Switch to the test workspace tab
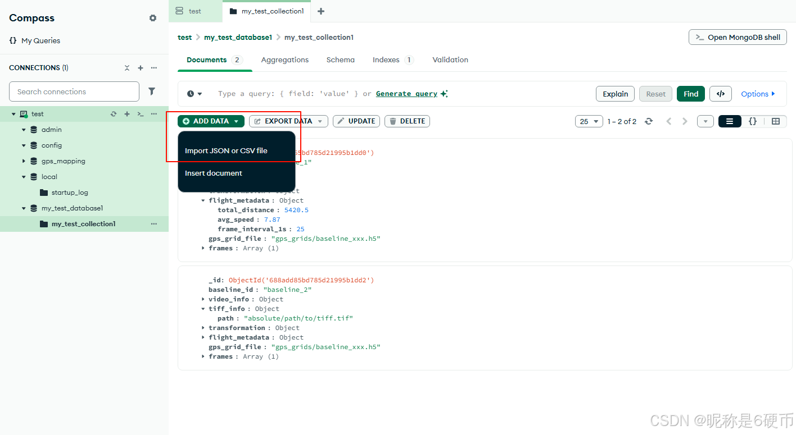 (x=196, y=11)
